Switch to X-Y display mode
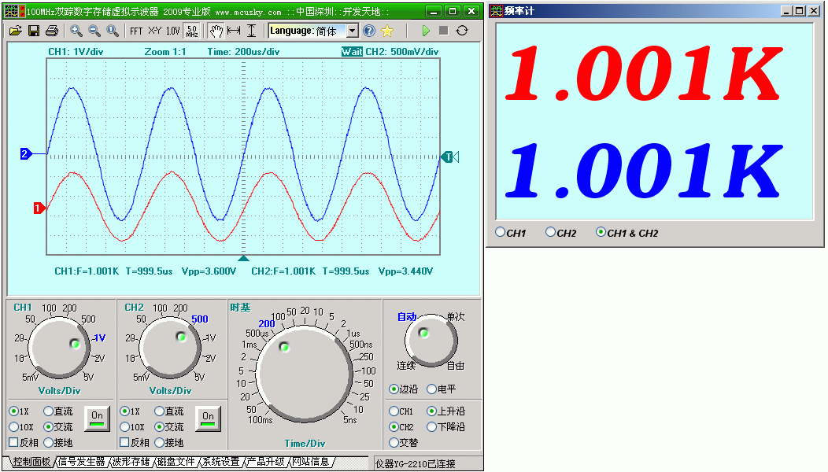This screenshot has height=472, width=828. (x=155, y=31)
